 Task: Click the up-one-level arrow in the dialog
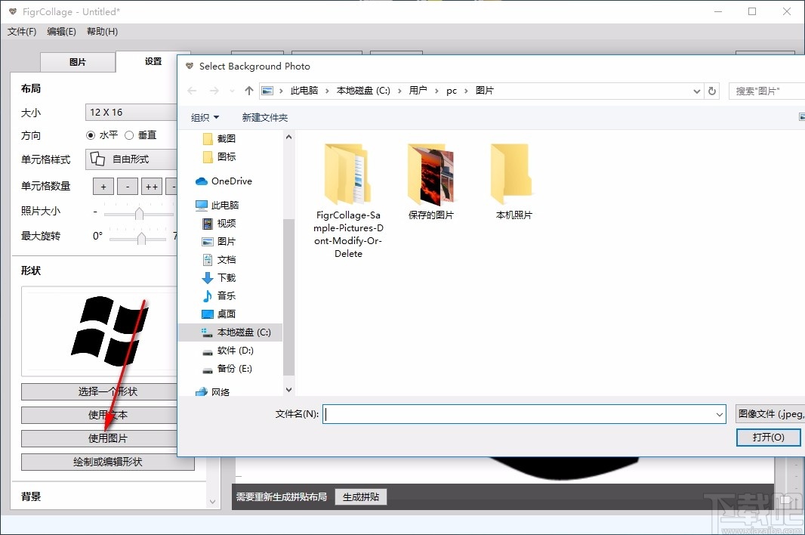(x=249, y=90)
